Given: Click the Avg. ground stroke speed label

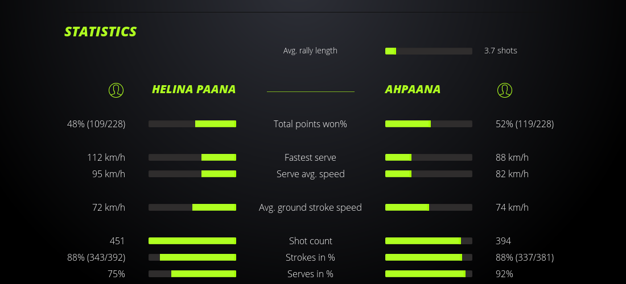Looking at the screenshot, I should (x=310, y=207).
